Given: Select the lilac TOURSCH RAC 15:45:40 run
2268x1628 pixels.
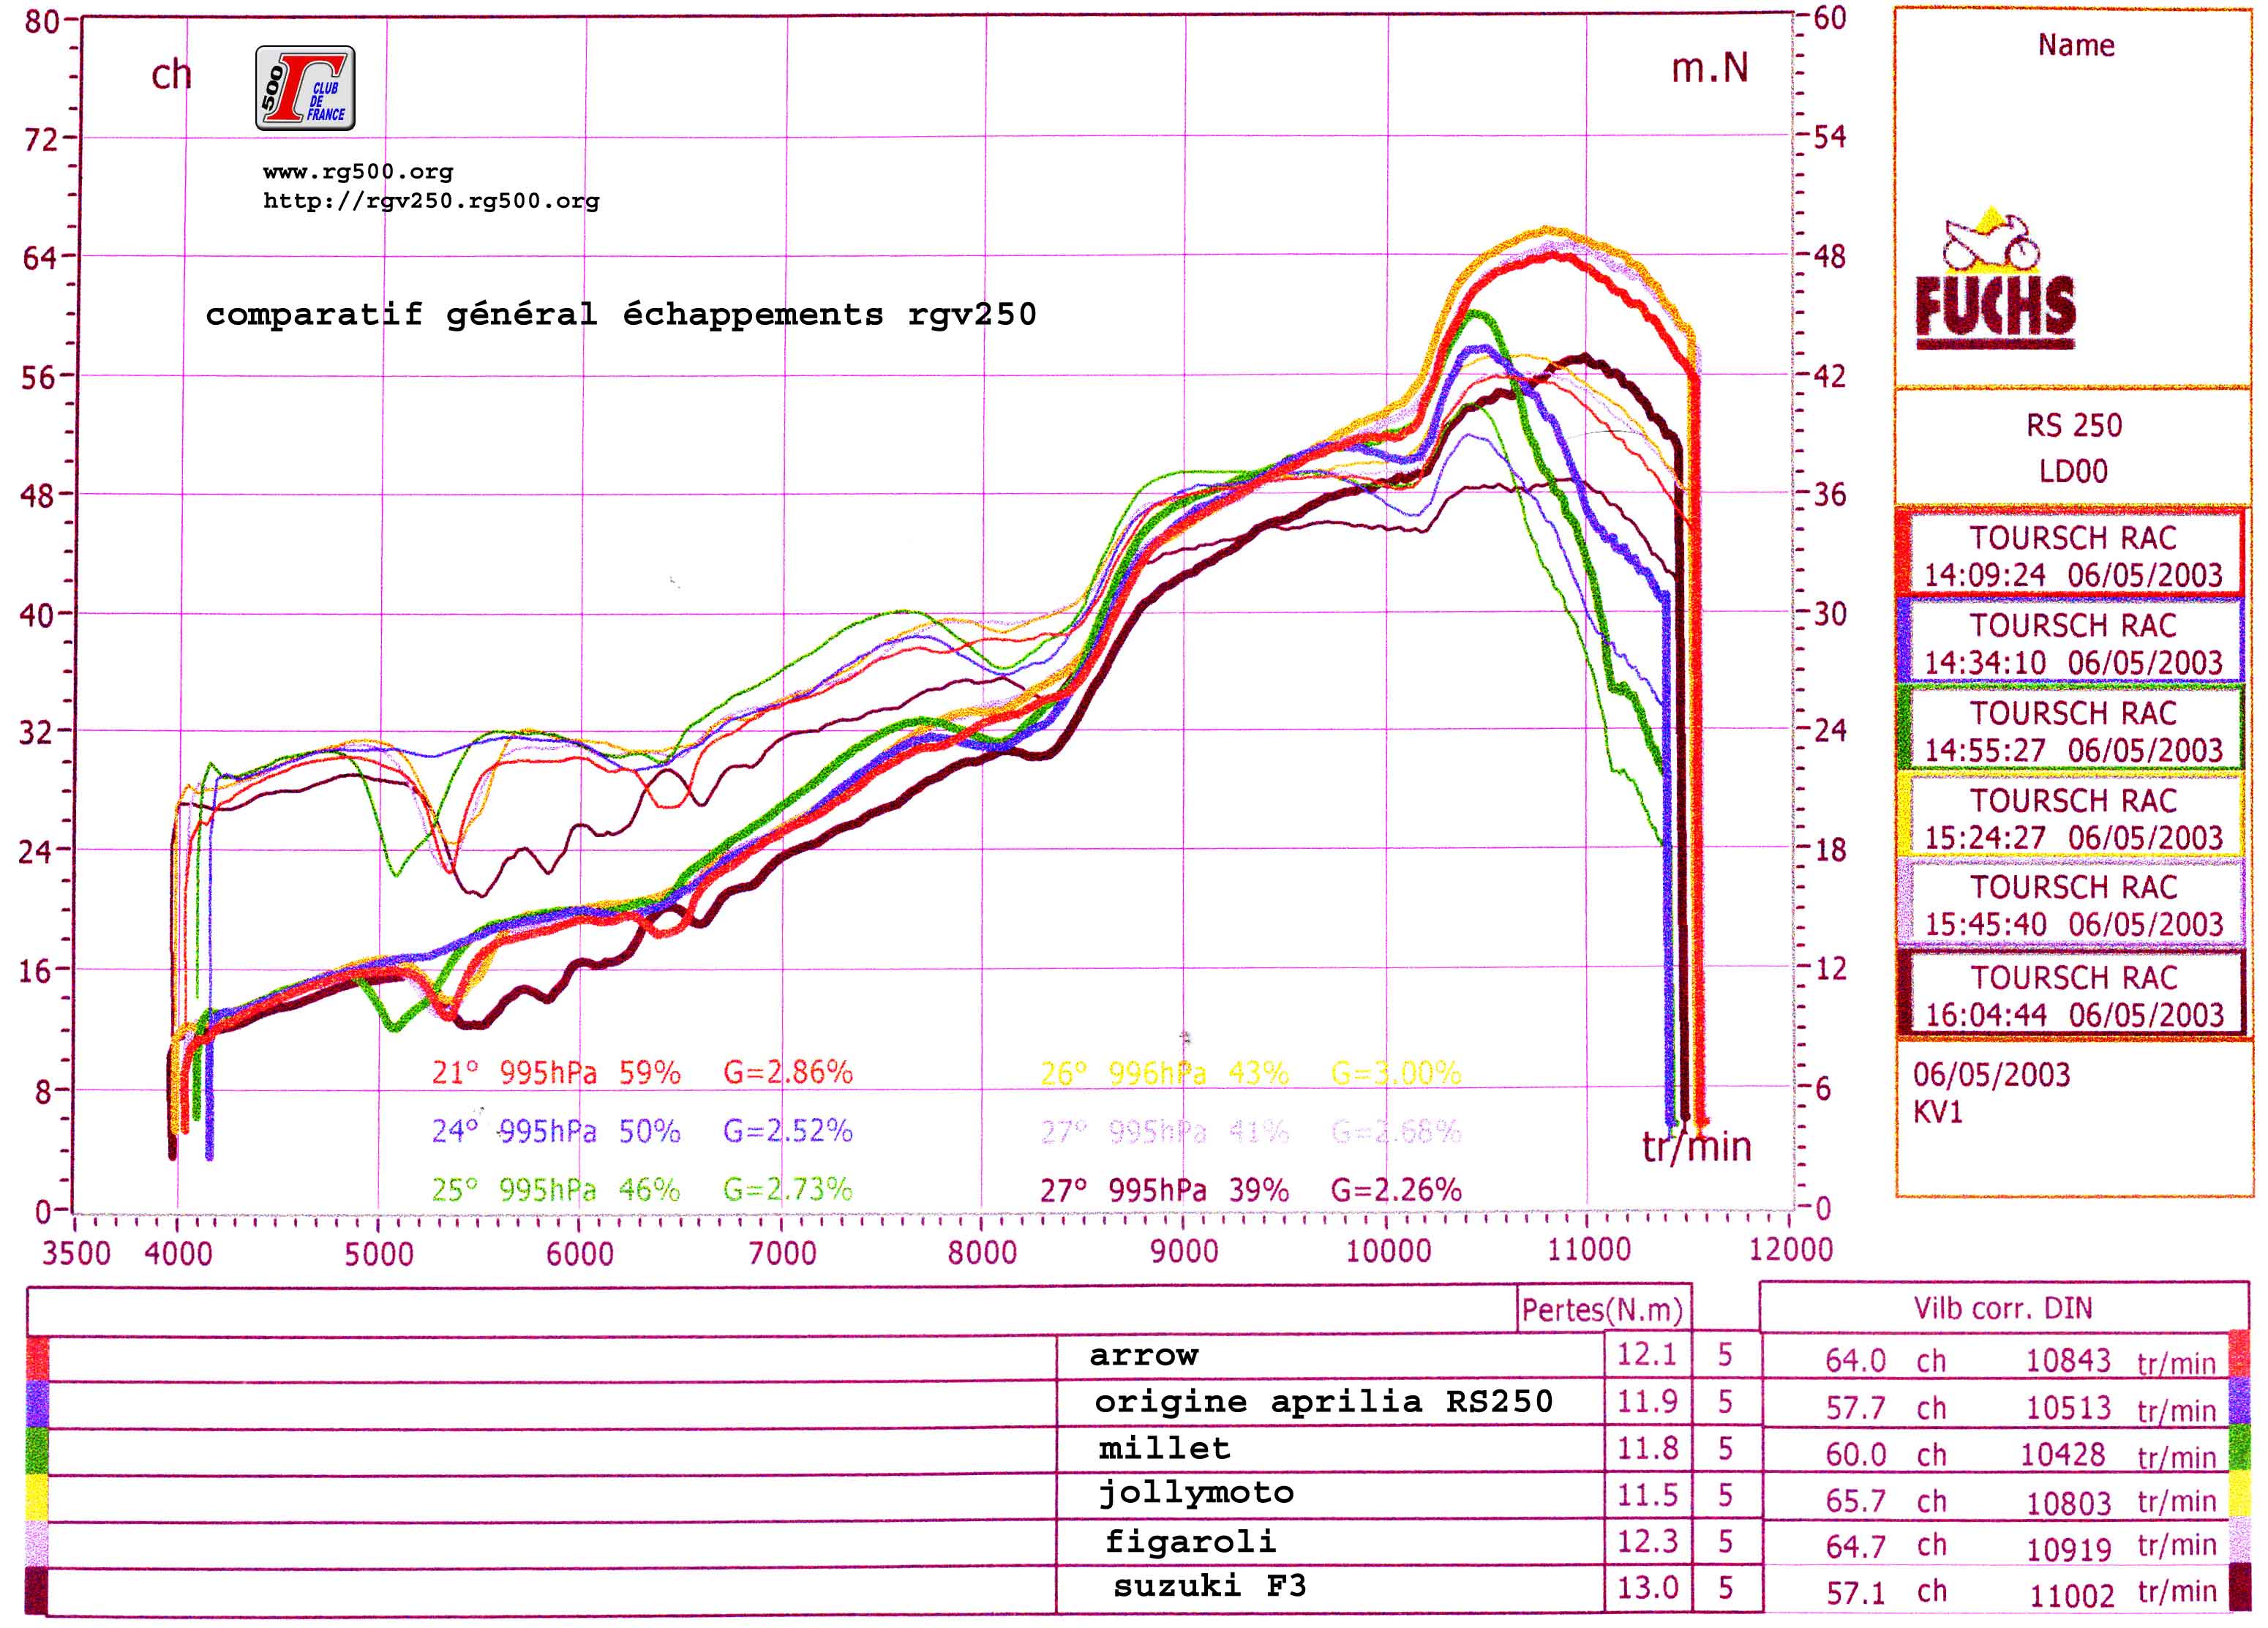Looking at the screenshot, I should pos(2072,905).
